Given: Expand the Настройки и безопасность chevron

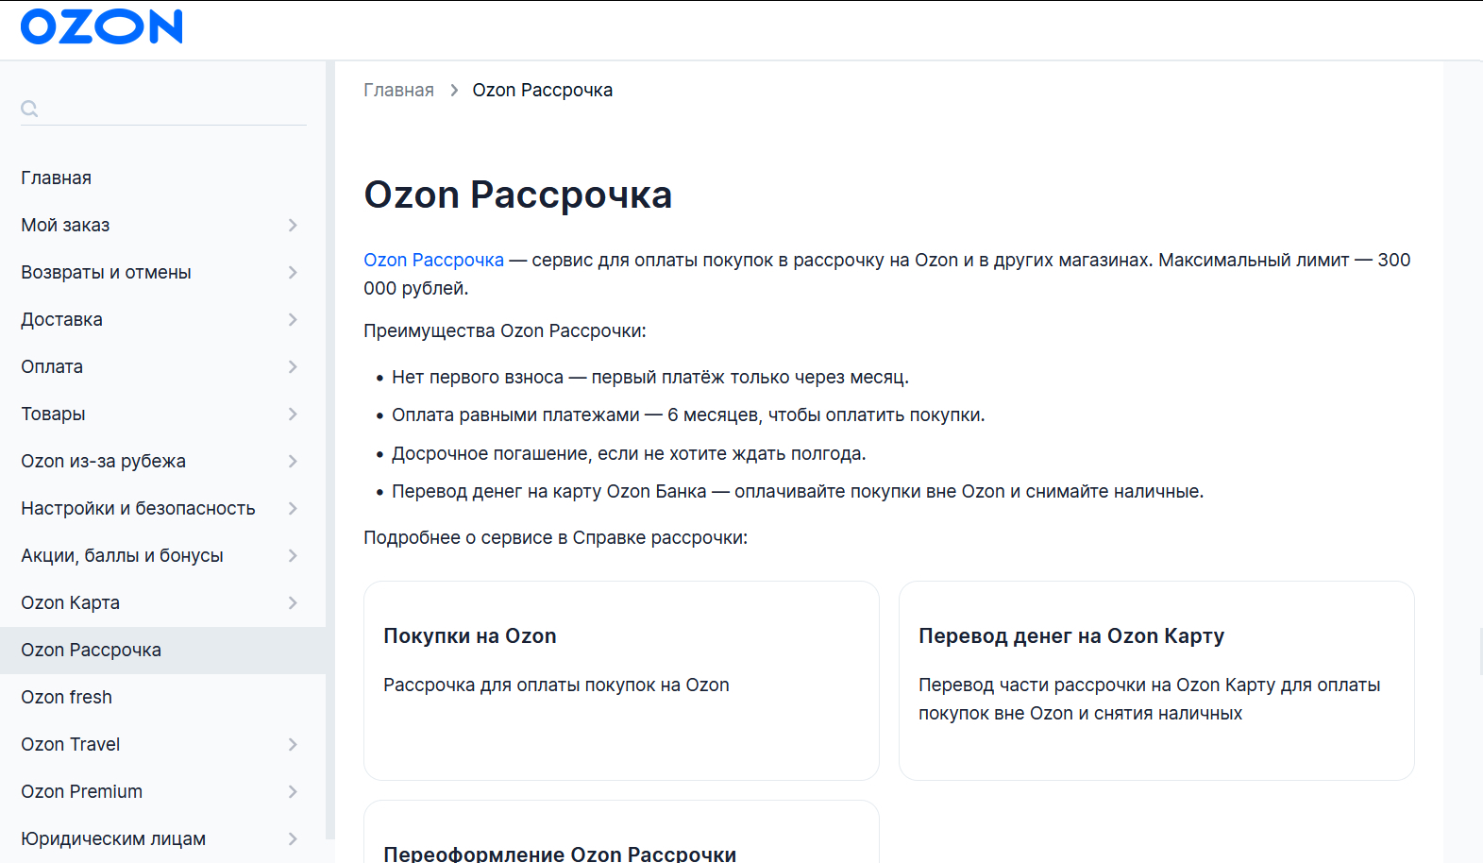Looking at the screenshot, I should click(293, 509).
